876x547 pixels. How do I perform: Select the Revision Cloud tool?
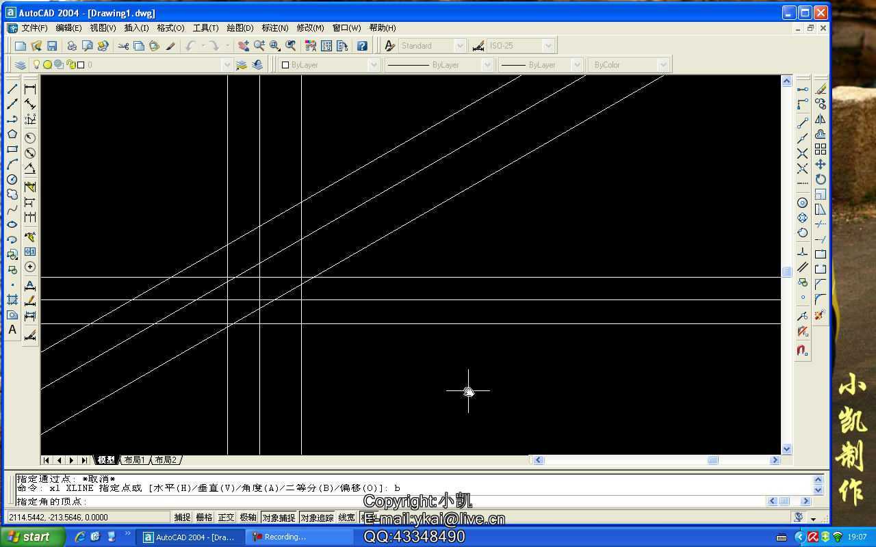point(12,194)
